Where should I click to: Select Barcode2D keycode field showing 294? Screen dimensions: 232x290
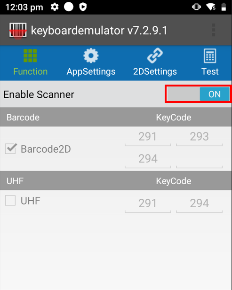(x=148, y=159)
